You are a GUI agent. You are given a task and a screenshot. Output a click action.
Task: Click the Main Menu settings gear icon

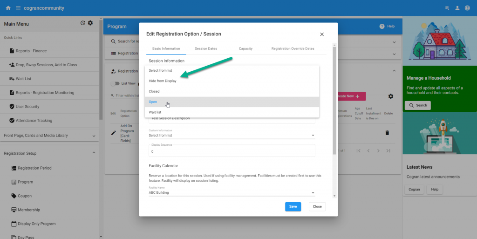[90, 23]
